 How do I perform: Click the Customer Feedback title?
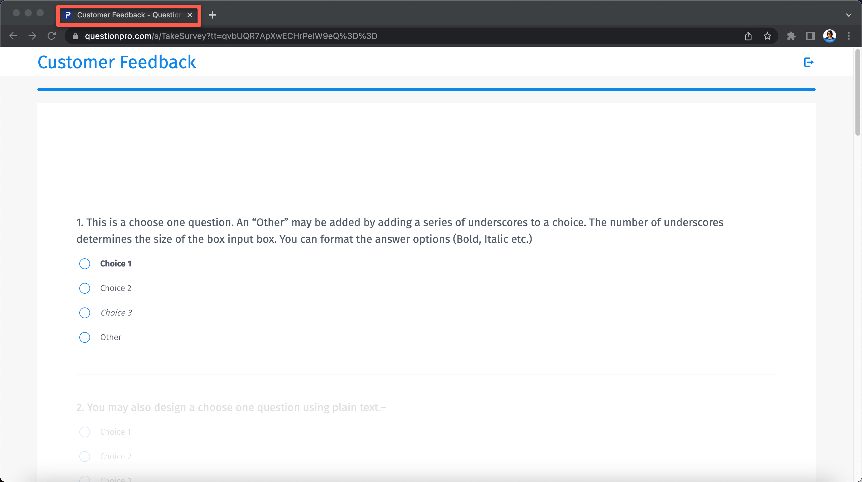(x=117, y=62)
